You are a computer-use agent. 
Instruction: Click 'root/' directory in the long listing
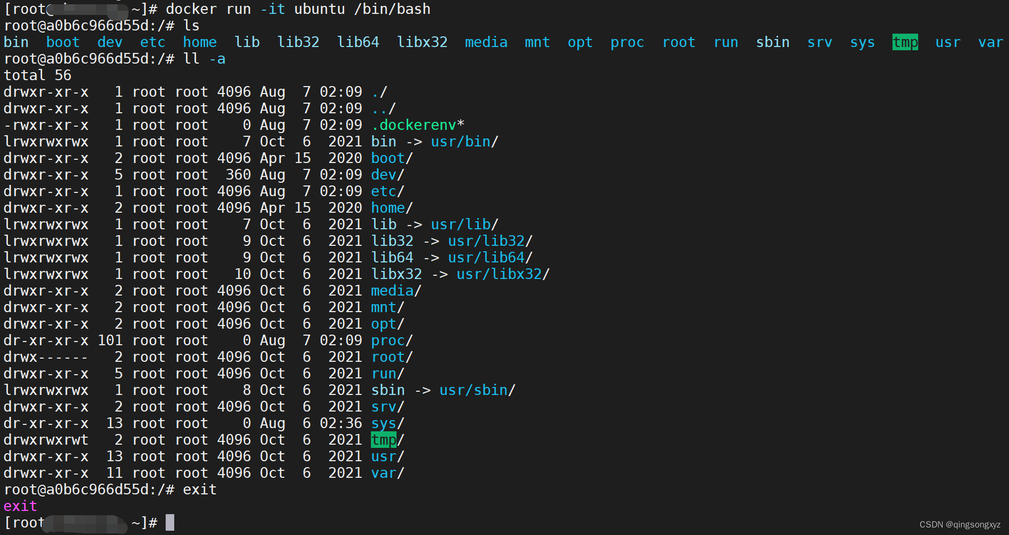392,357
